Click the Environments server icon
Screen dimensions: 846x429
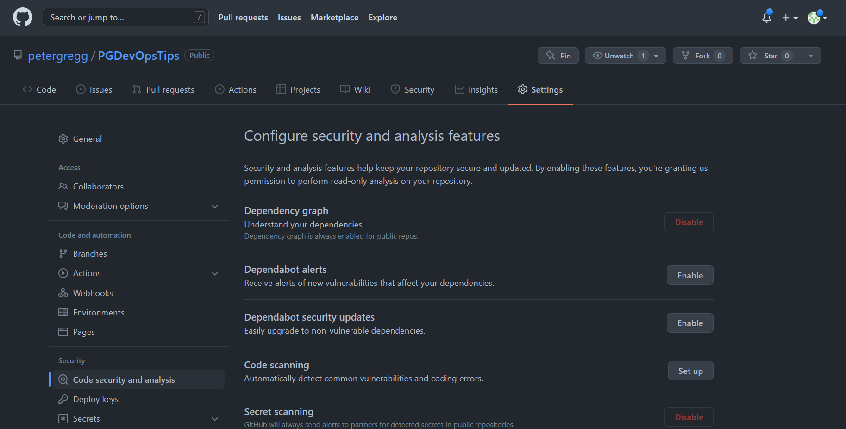[63, 312]
